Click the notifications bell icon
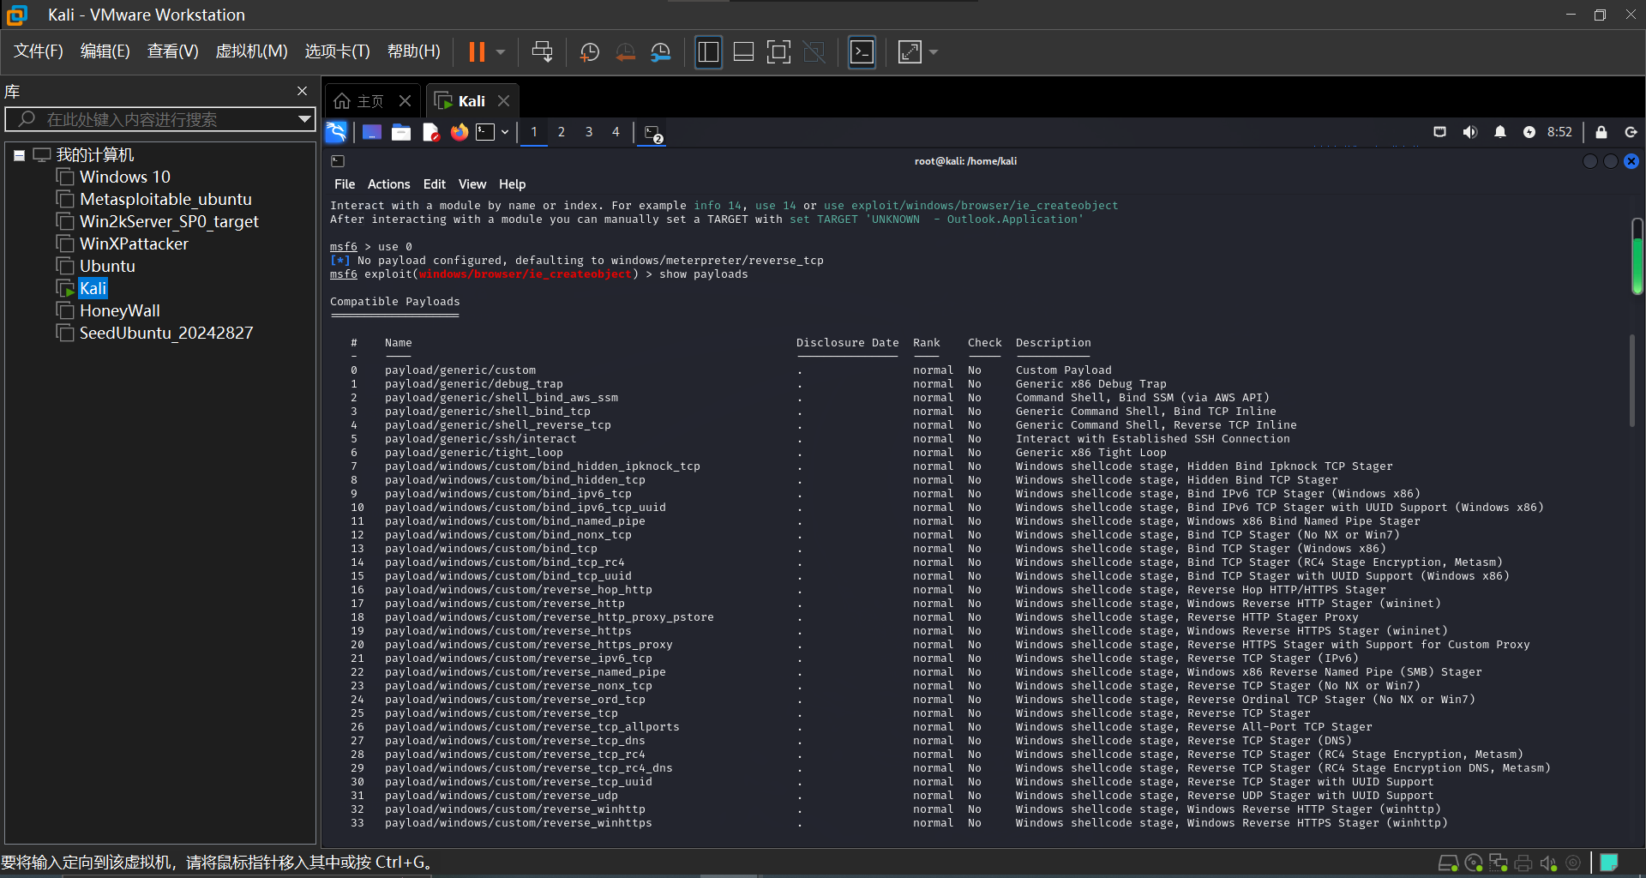Screen dimensions: 1646x878 point(1499,132)
